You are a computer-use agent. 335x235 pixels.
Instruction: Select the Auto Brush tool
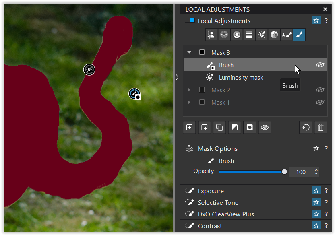click(x=287, y=35)
